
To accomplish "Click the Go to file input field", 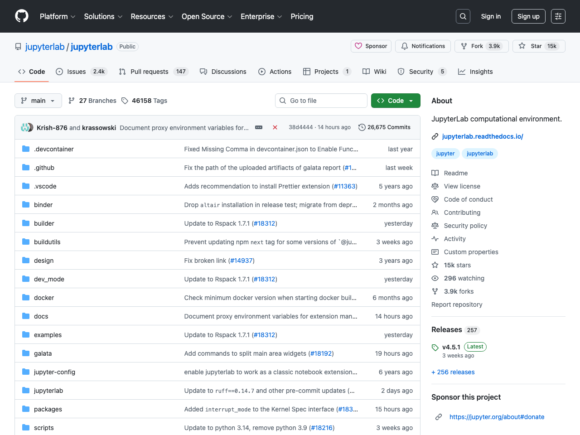I will [x=321, y=101].
